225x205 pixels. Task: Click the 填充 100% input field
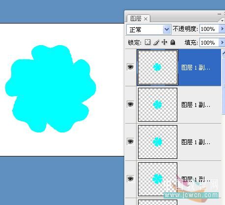pos(209,43)
